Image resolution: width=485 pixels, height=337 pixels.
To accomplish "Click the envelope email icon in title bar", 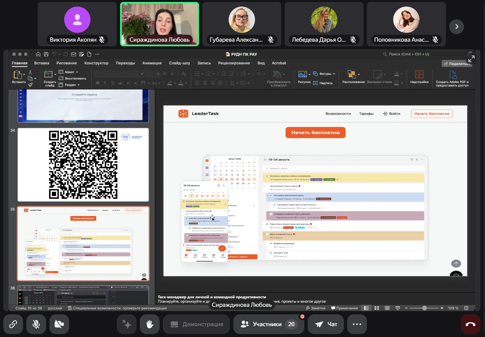I will point(74,54).
